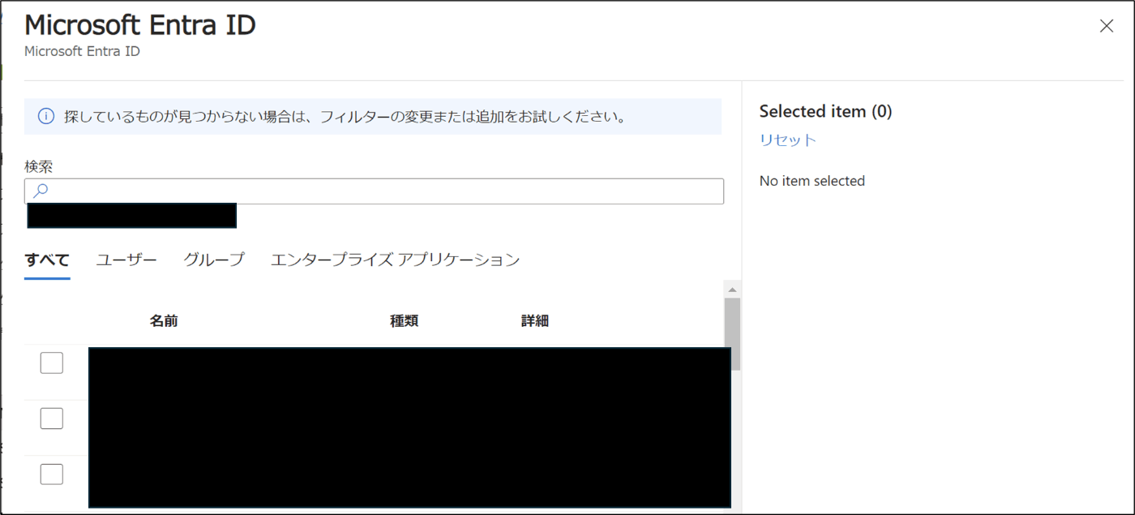Click the 検索 label above the search box
1135x515 pixels.
pyautogui.click(x=39, y=166)
